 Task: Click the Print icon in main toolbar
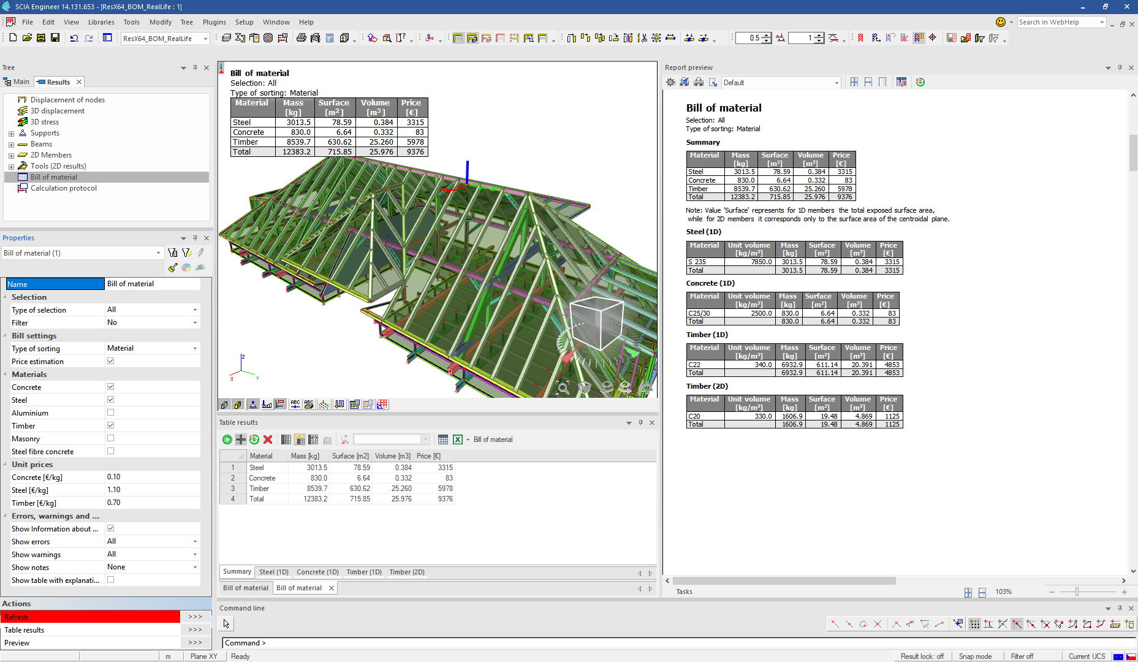tap(301, 38)
